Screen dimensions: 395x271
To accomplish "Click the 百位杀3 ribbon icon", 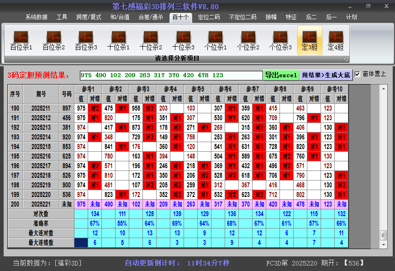I will pos(86,40).
